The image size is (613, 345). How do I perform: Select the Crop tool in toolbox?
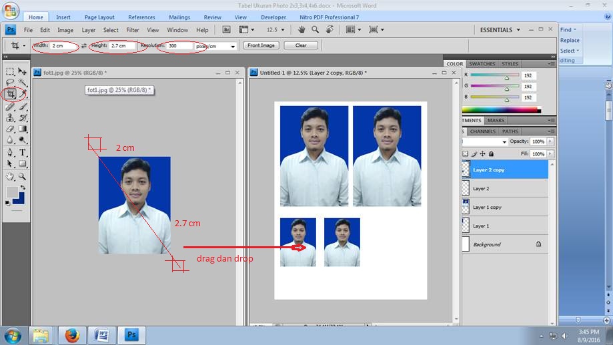pyautogui.click(x=11, y=93)
